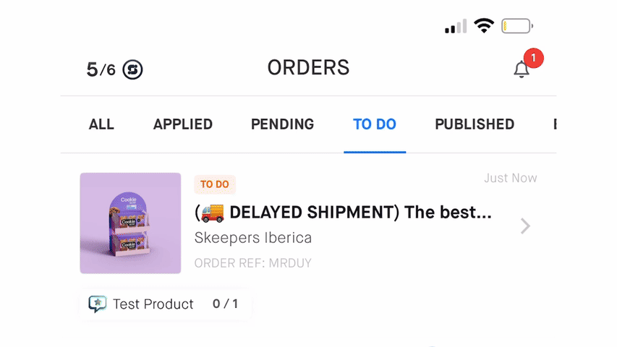The height and width of the screenshot is (347, 617).
Task: Tap the Skeepers Iberica brand name
Action: [253, 238]
